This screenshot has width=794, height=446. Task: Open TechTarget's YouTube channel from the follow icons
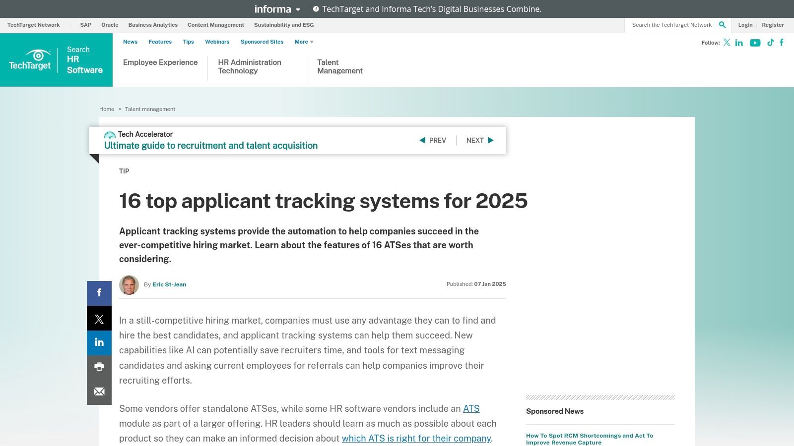coord(755,43)
